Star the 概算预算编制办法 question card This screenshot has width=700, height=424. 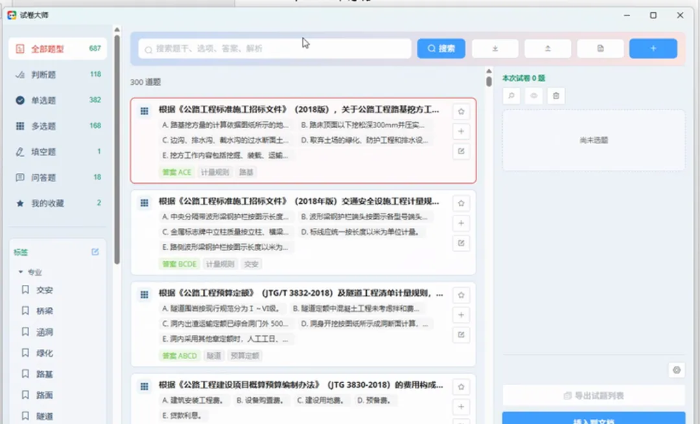[x=461, y=387]
